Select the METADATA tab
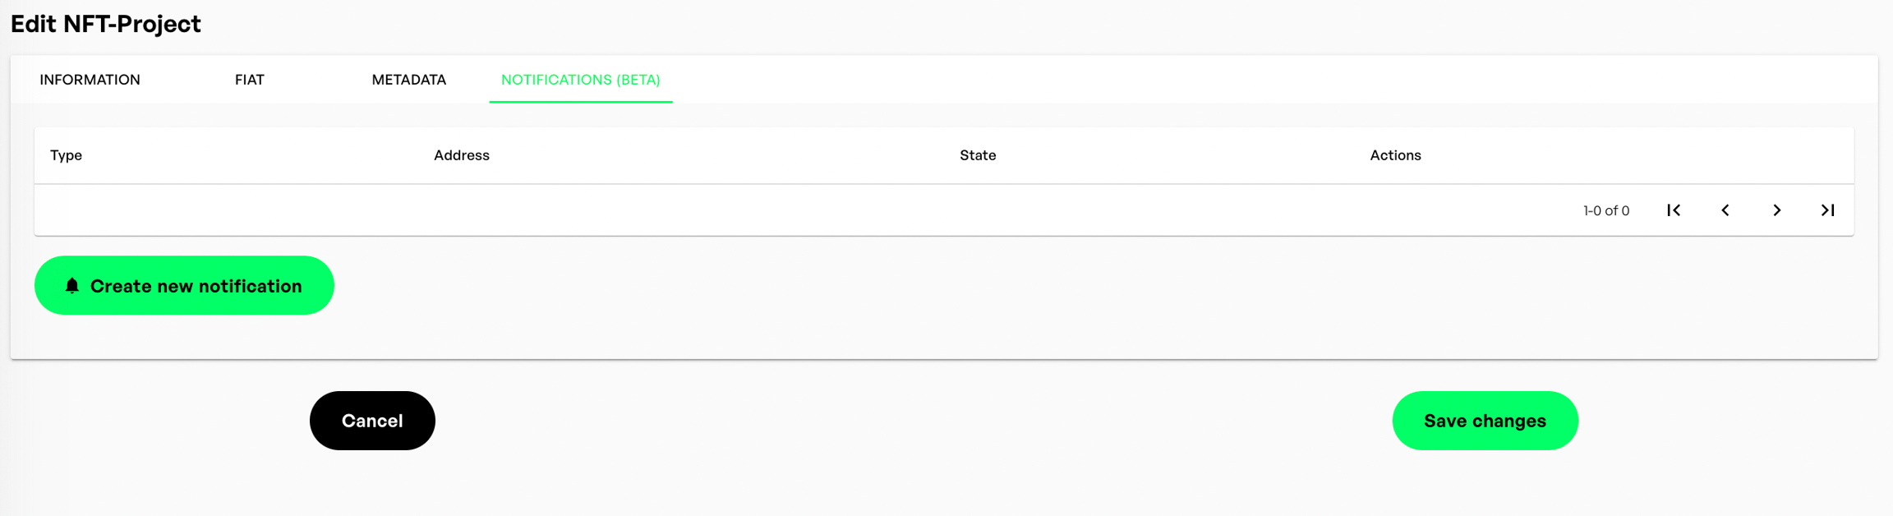Image resolution: width=1893 pixels, height=516 pixels. (408, 80)
